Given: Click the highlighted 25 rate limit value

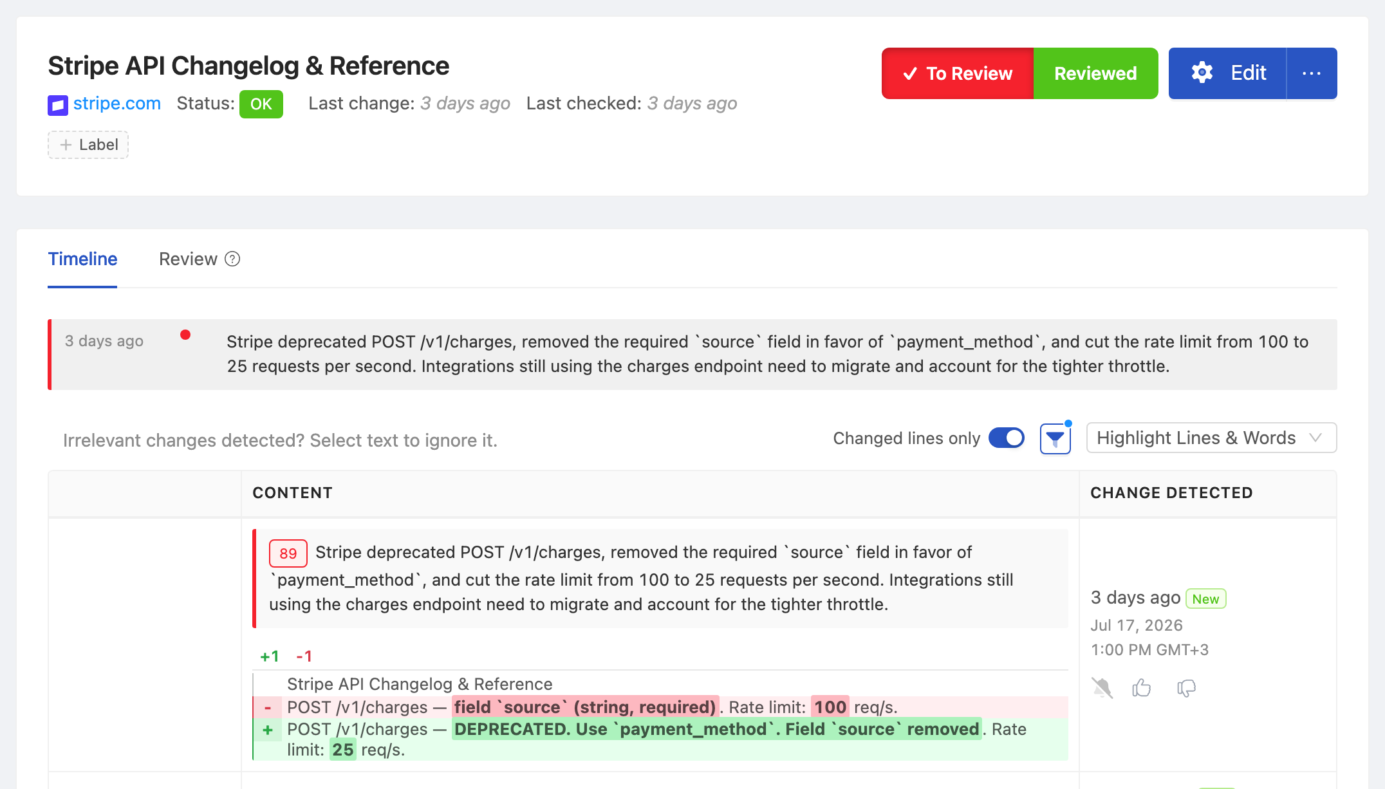Looking at the screenshot, I should (x=342, y=750).
